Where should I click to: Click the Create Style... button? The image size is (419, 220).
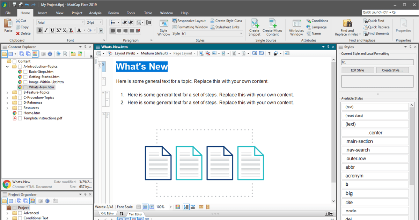392,70
